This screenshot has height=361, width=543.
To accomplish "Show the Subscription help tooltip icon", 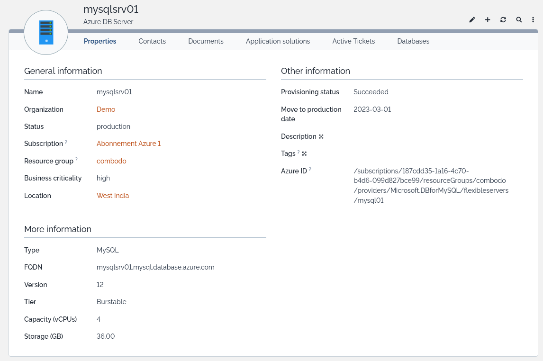I will 66,142.
